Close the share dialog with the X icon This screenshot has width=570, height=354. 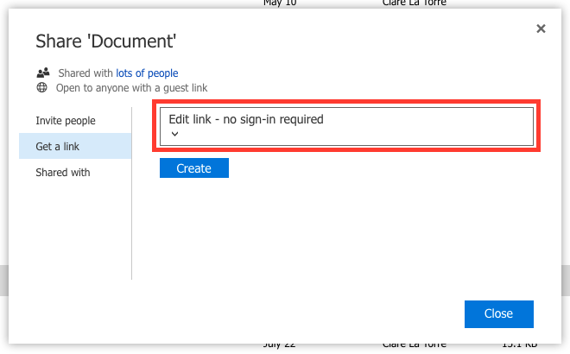click(541, 29)
